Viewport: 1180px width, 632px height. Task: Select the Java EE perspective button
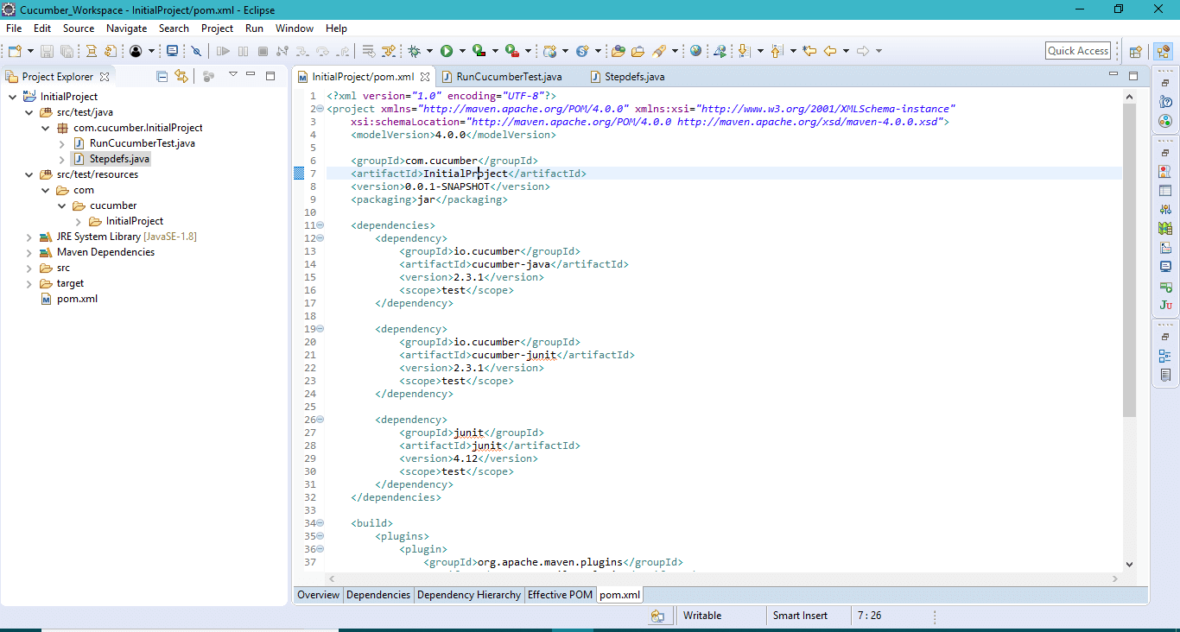pos(1163,51)
